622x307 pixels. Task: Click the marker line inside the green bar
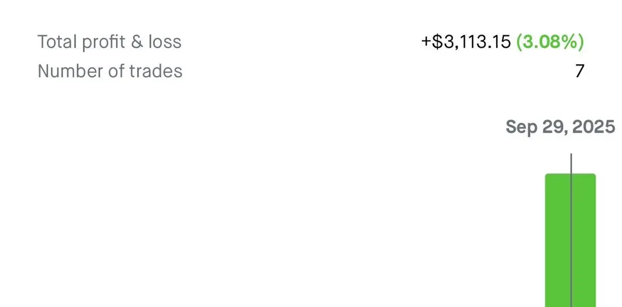coord(571,240)
